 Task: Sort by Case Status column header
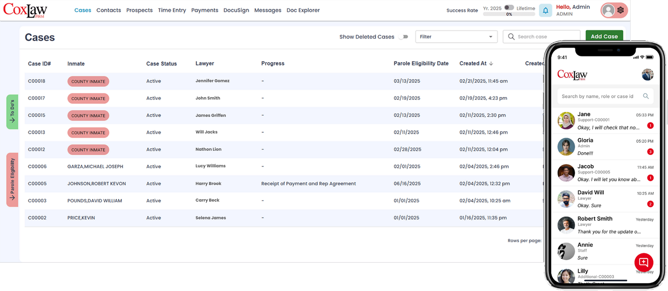pyautogui.click(x=161, y=64)
